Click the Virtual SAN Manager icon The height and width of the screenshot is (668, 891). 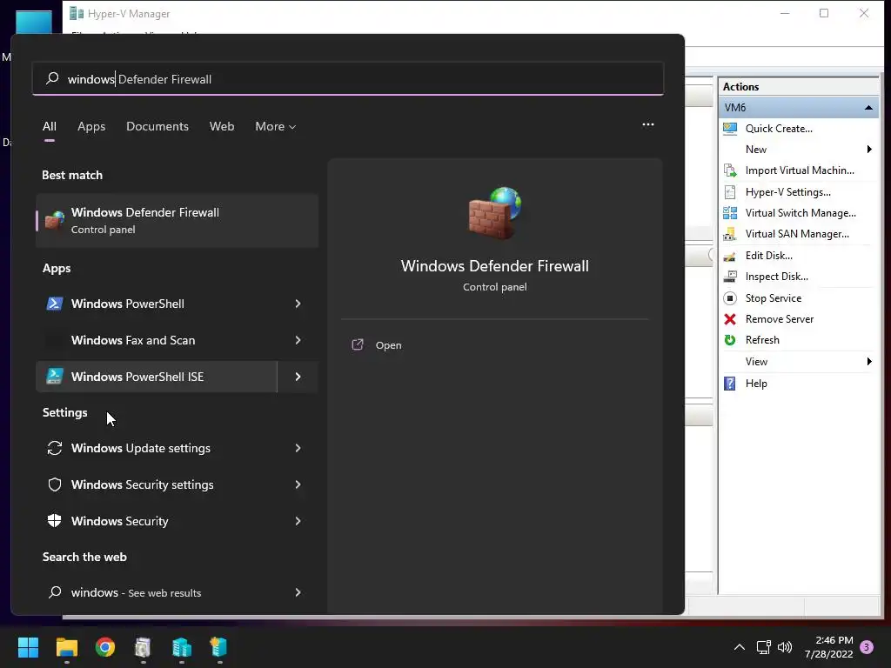(730, 234)
